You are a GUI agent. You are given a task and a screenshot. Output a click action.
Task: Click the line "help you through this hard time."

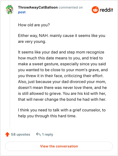click(47, 116)
